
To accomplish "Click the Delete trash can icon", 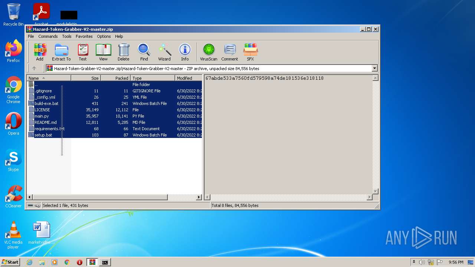I will pyautogui.click(x=124, y=52).
